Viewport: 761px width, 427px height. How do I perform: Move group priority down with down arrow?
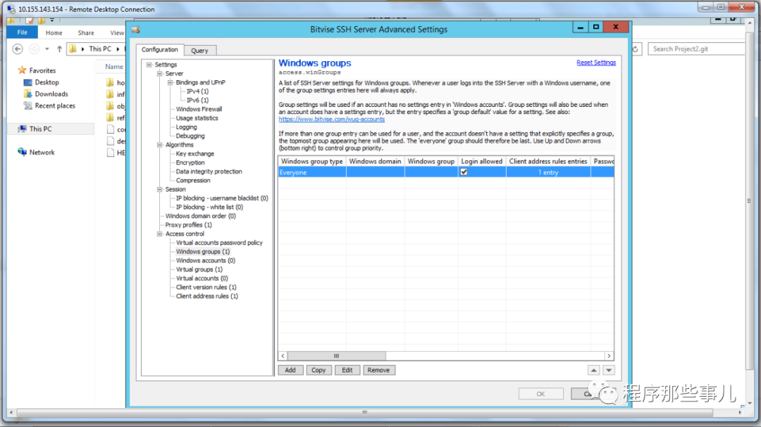(609, 370)
